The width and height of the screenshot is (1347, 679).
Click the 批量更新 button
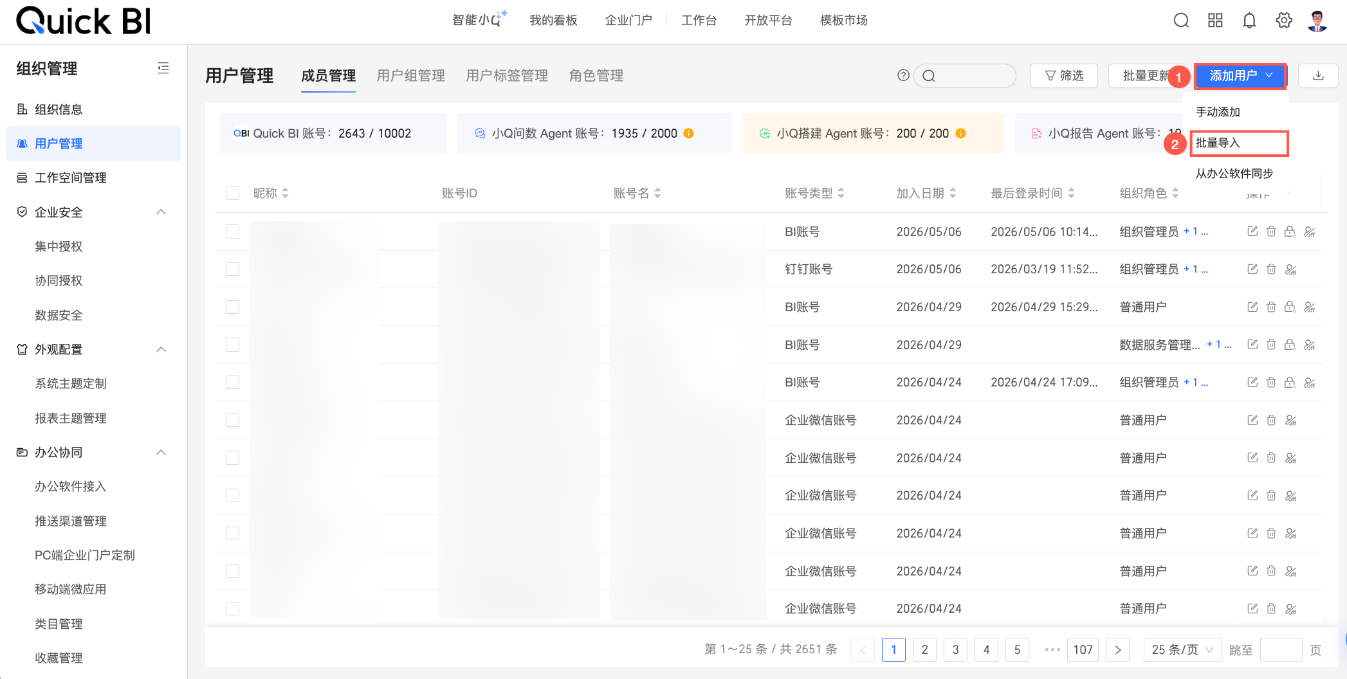[1145, 76]
